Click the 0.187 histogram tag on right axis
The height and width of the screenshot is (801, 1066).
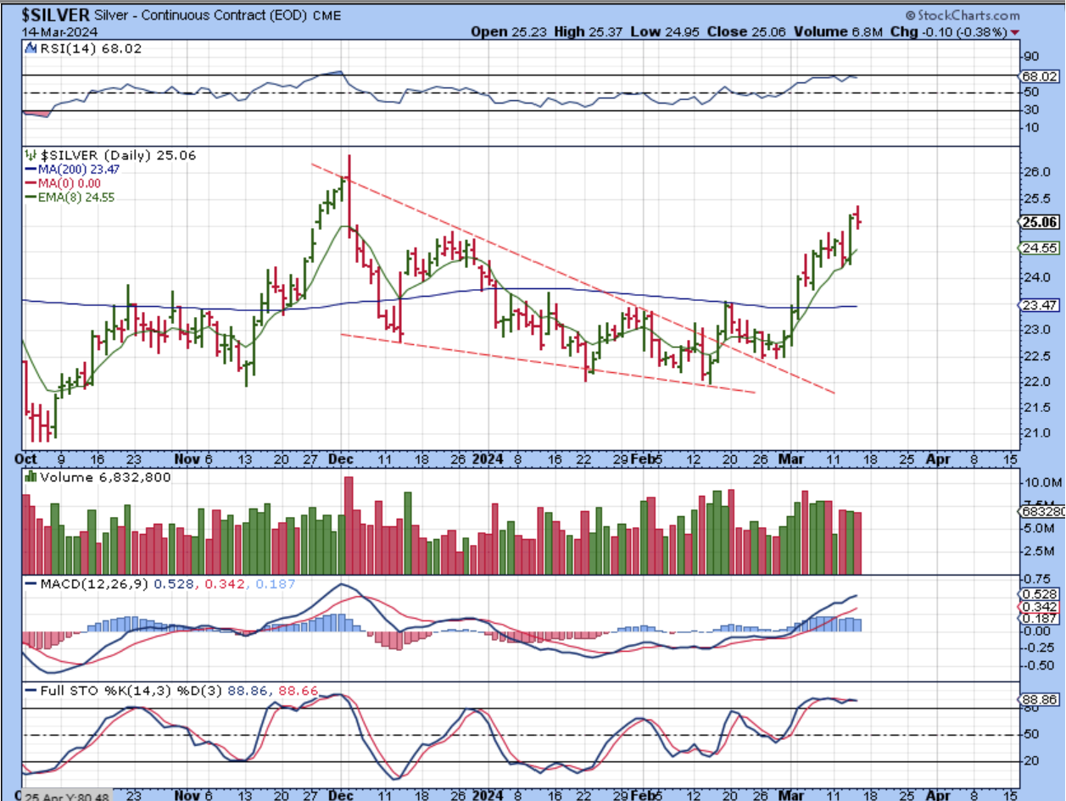pos(1039,619)
